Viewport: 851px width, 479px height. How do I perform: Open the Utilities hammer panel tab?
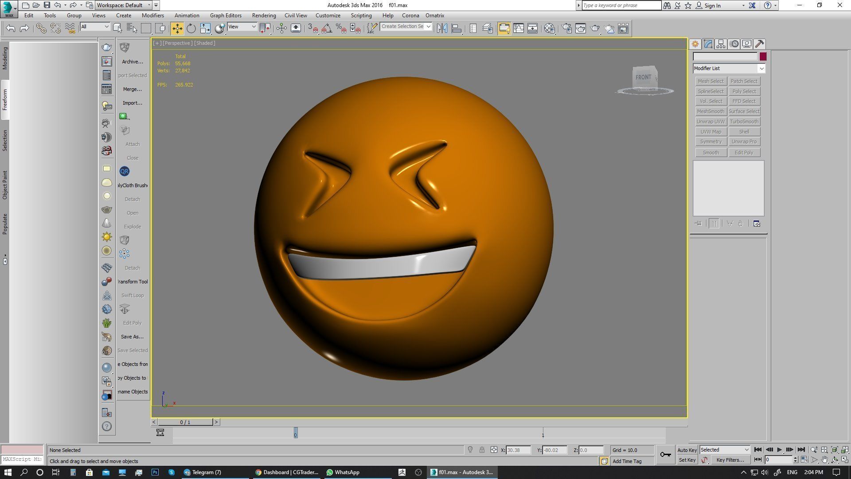[760, 44]
